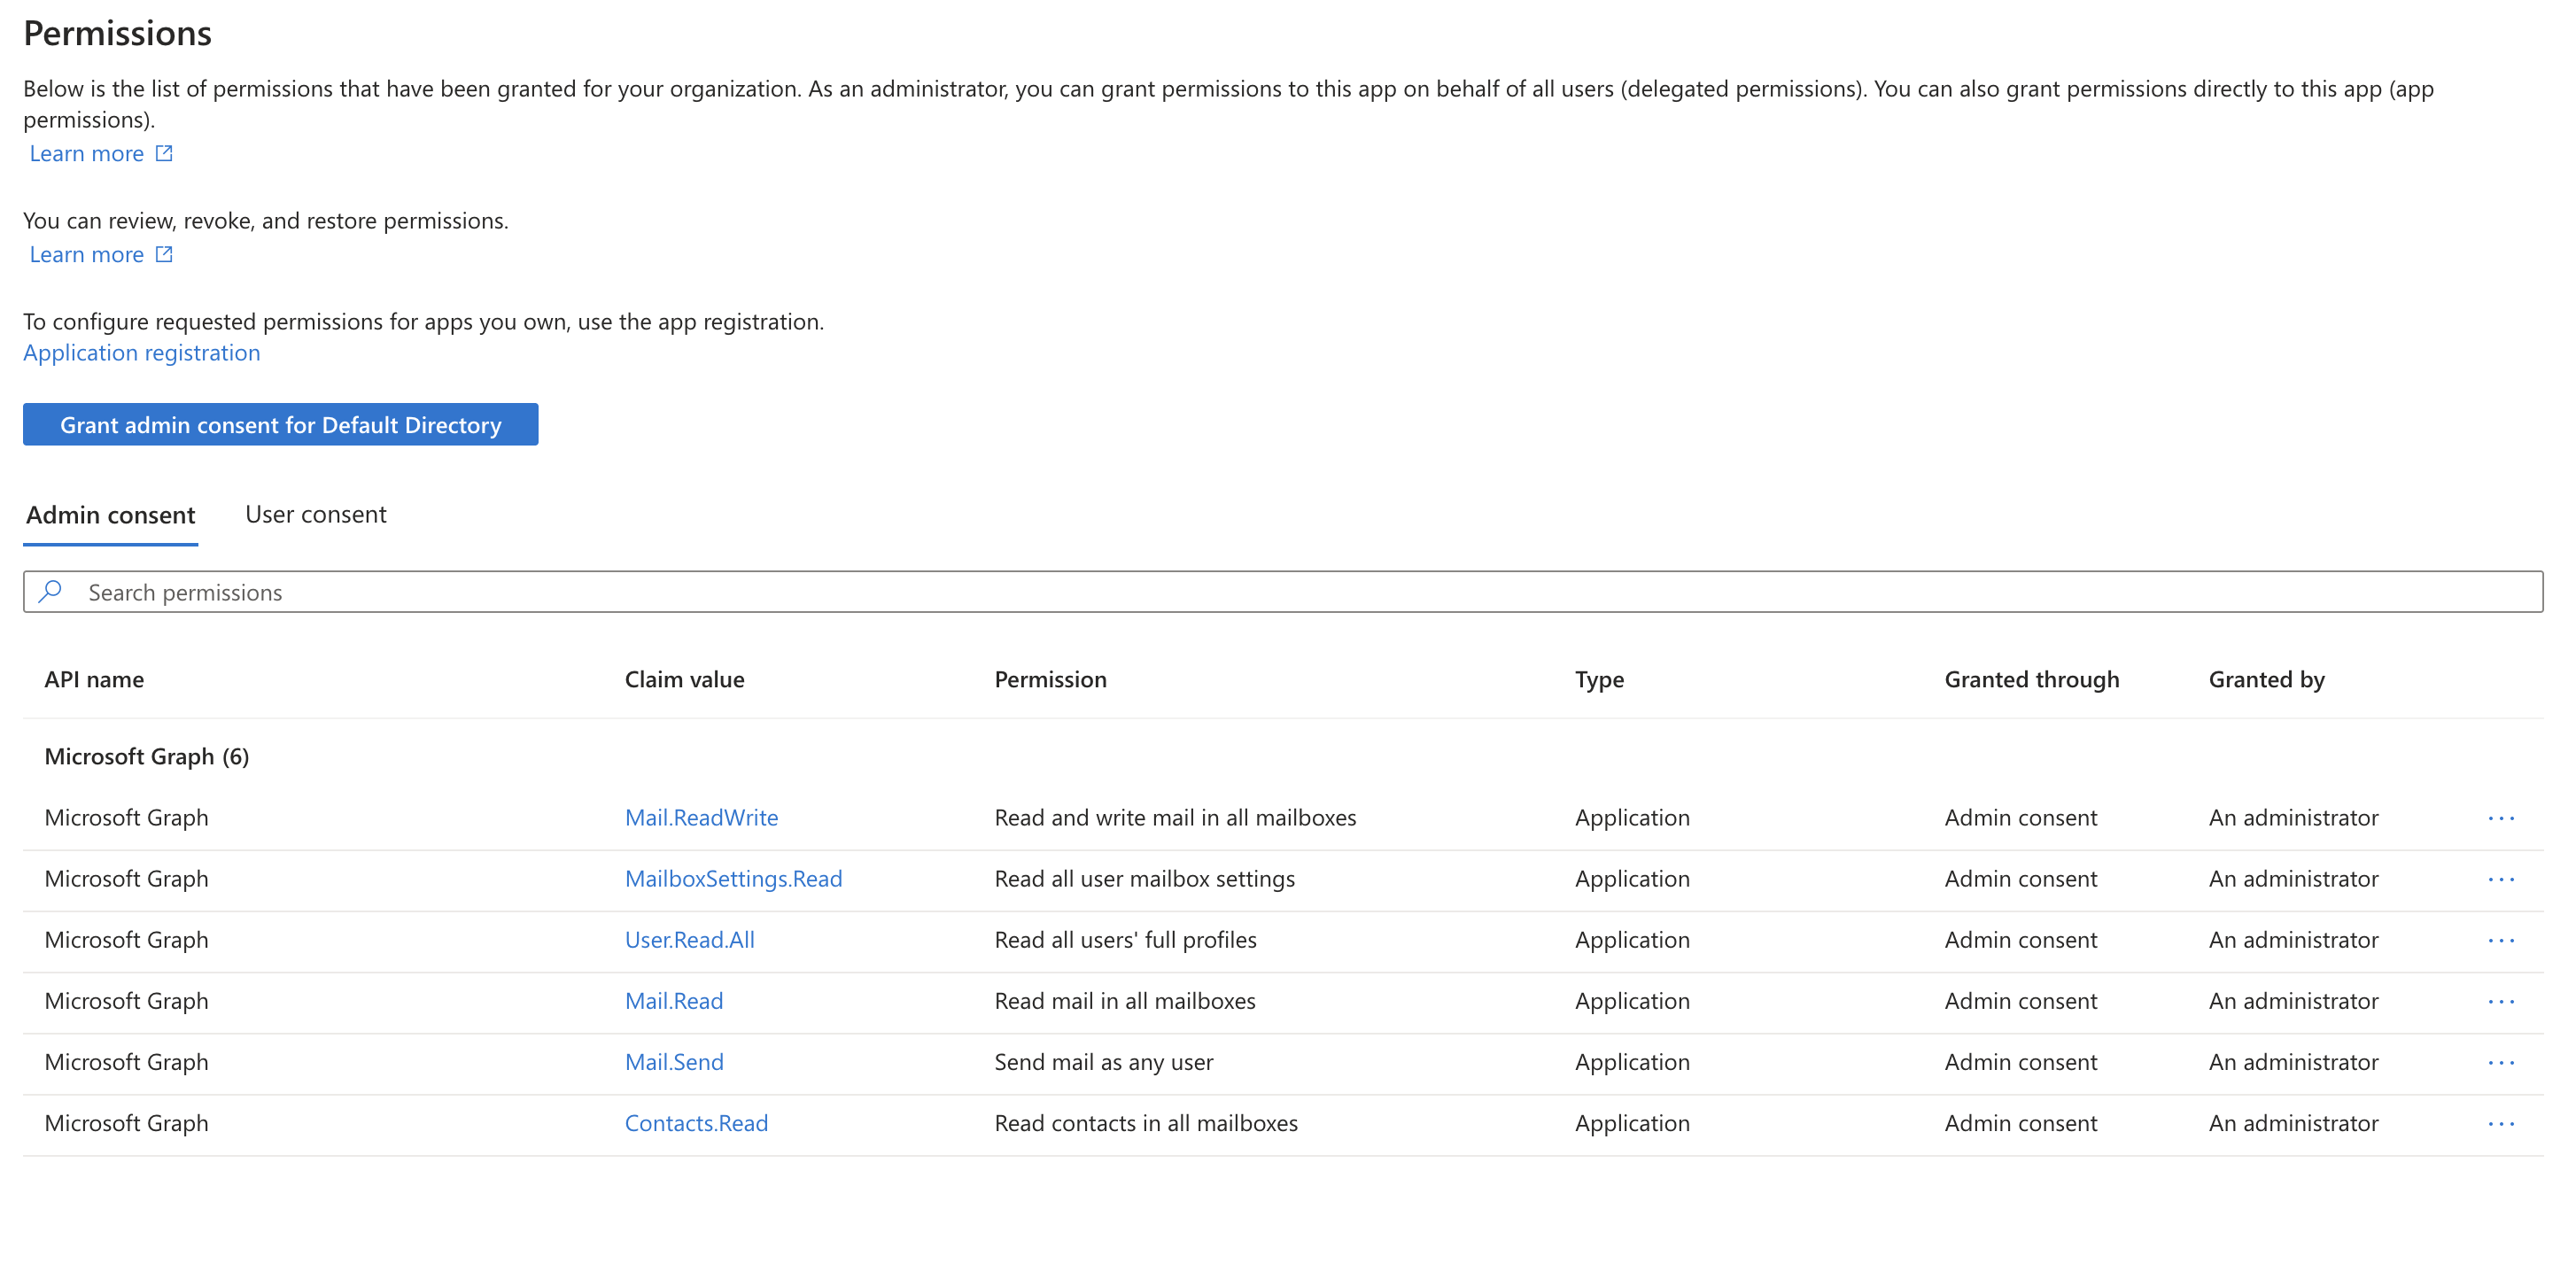Screen dimensions: 2576x1279
Task: Open the MailboxSettings.Read claim value link
Action: pyautogui.click(x=733, y=879)
